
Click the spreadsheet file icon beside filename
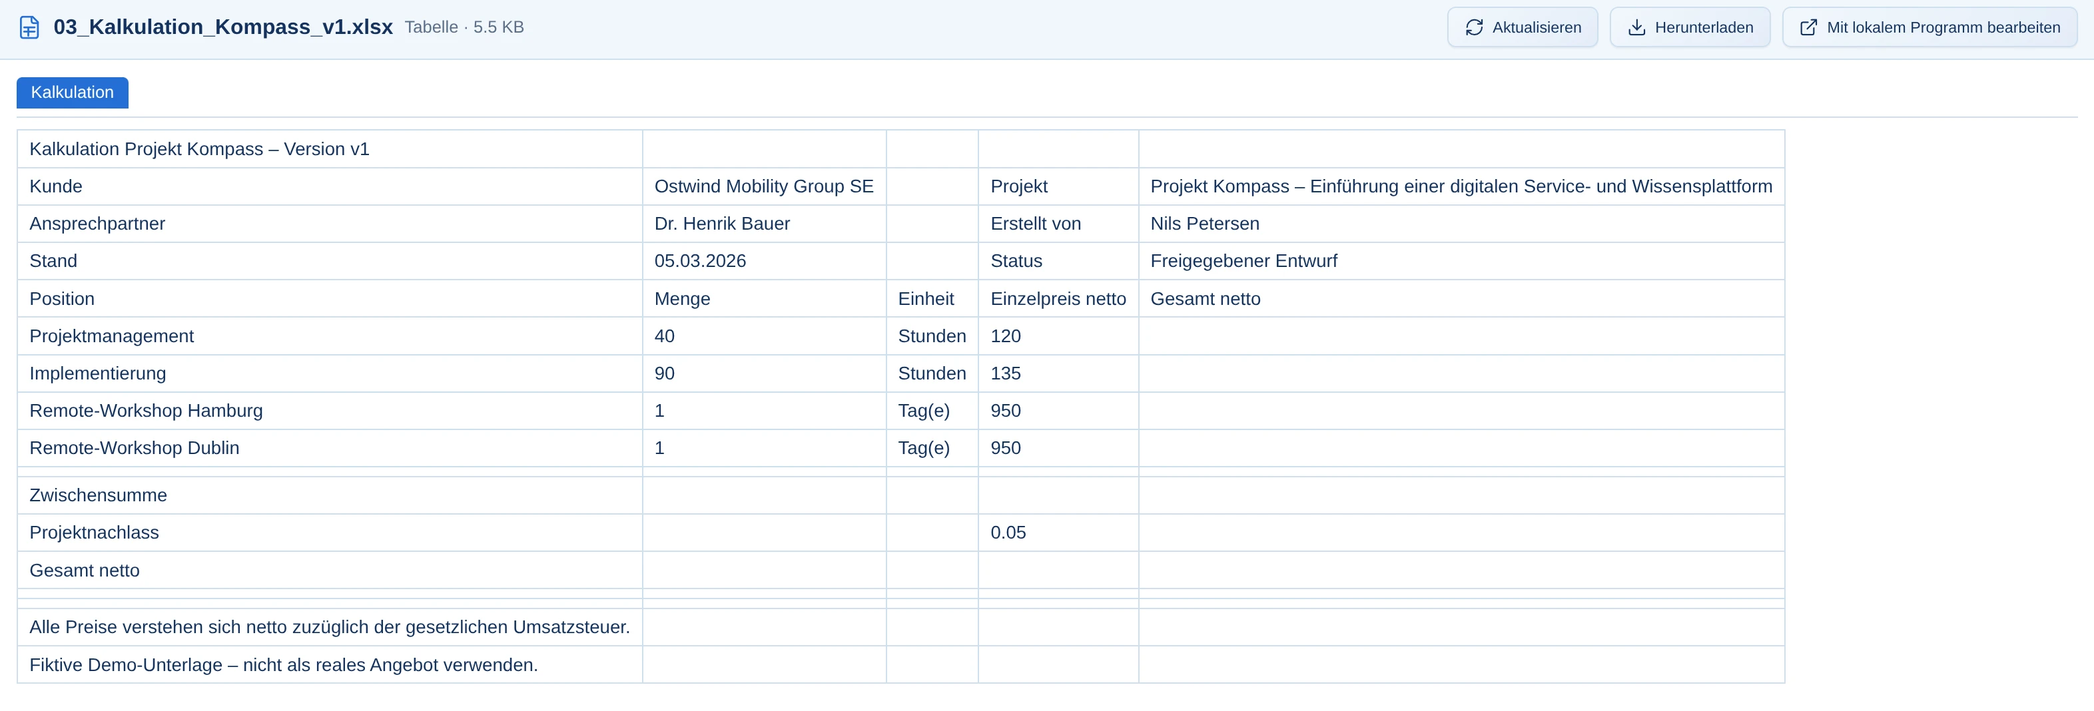pos(29,27)
